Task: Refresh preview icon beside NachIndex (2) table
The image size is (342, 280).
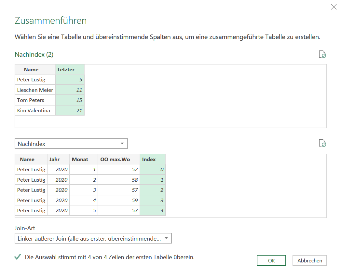Action: pos(322,54)
